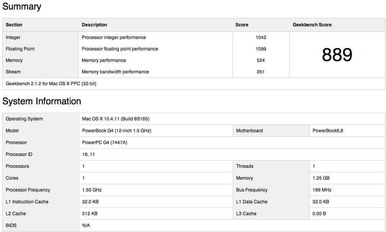This screenshot has width=386, height=232.
Task: Click the Integer section row label
Action: pyautogui.click(x=13, y=37)
